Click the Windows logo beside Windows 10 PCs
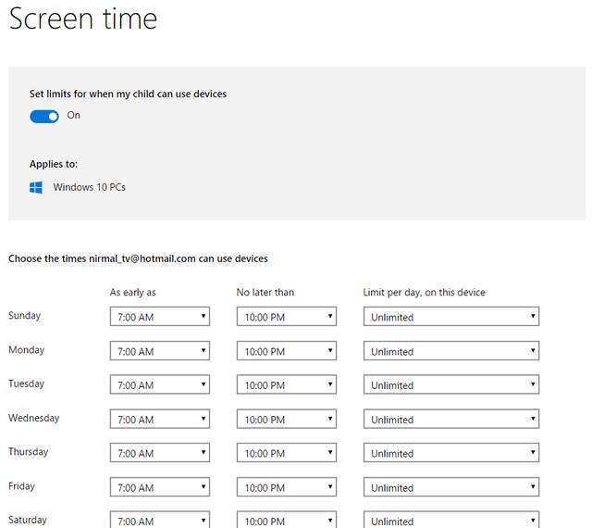592x528 pixels. coord(36,188)
